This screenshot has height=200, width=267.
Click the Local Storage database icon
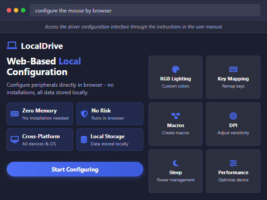[84, 140]
